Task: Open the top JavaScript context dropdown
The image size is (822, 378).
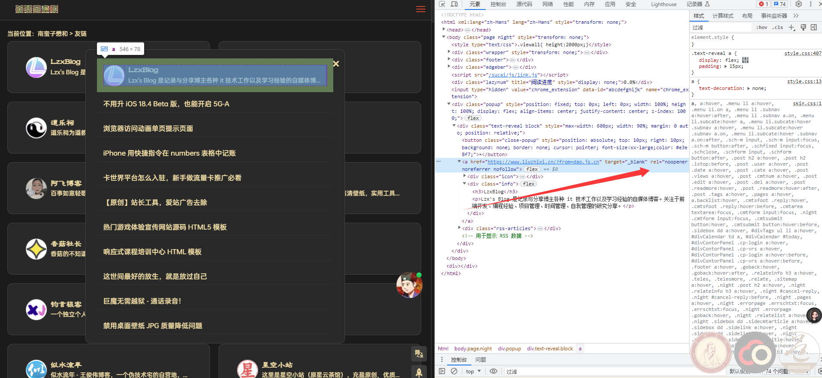Action: (x=474, y=371)
